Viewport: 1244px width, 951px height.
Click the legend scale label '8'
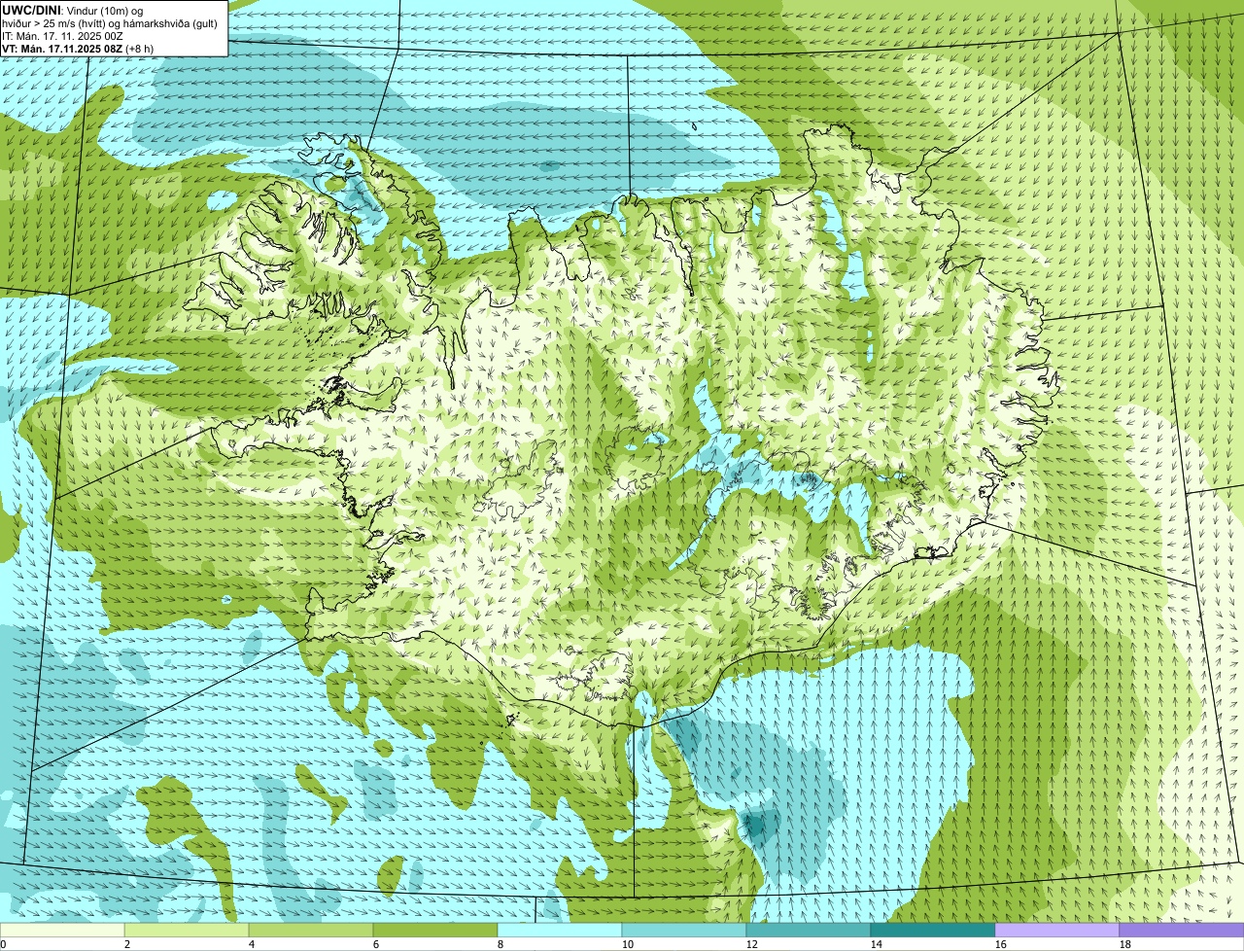[501, 944]
